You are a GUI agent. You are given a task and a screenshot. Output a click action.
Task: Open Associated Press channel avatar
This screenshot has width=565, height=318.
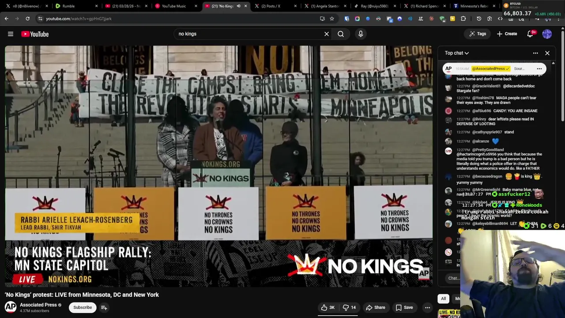[11, 307]
